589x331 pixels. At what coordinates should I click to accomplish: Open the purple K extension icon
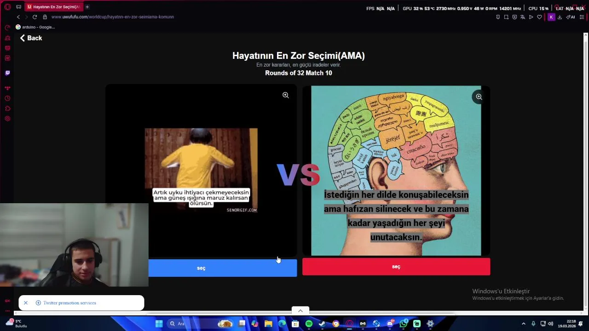pos(551,17)
